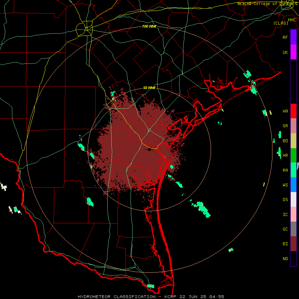Click the IC legend label
Viewport: 299px width, 299px height.
(285, 215)
